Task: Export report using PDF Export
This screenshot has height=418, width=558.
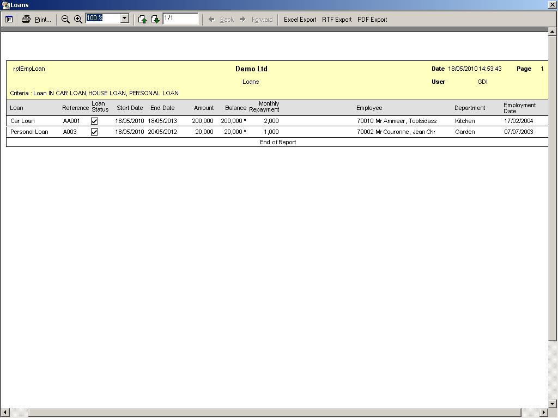Action: point(372,19)
